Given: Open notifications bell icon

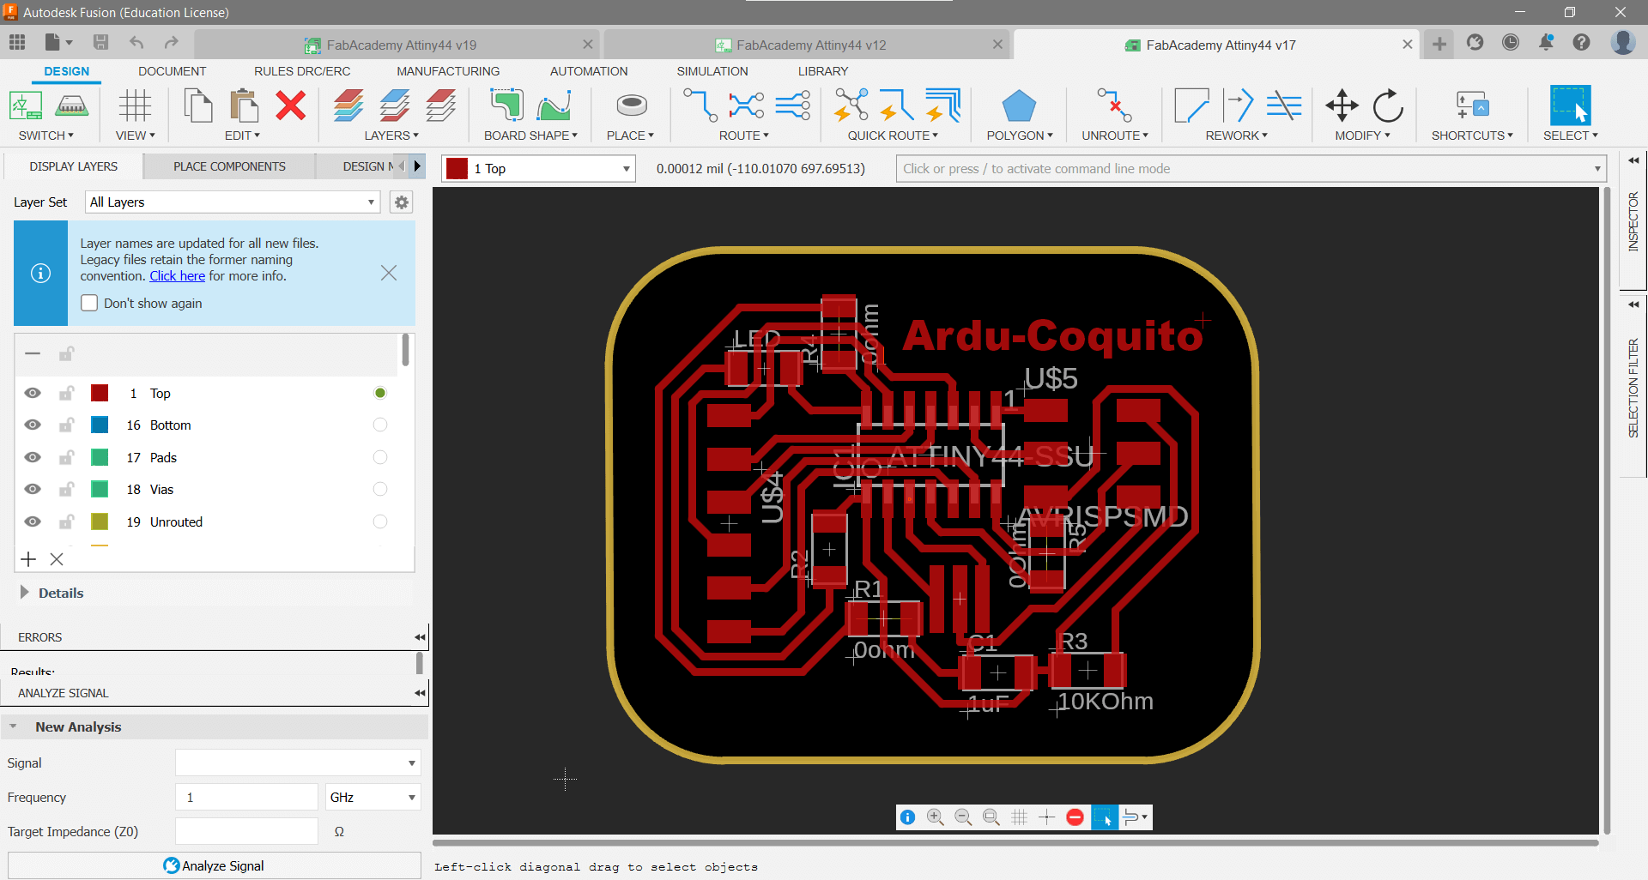Looking at the screenshot, I should click(x=1546, y=42).
